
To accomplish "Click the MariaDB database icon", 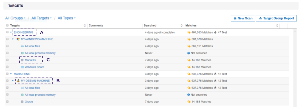I will pyautogui.click(x=22, y=60).
